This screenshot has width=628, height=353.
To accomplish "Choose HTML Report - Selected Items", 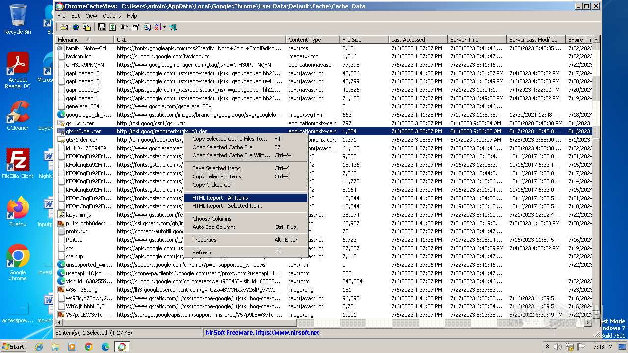I will (246, 206).
